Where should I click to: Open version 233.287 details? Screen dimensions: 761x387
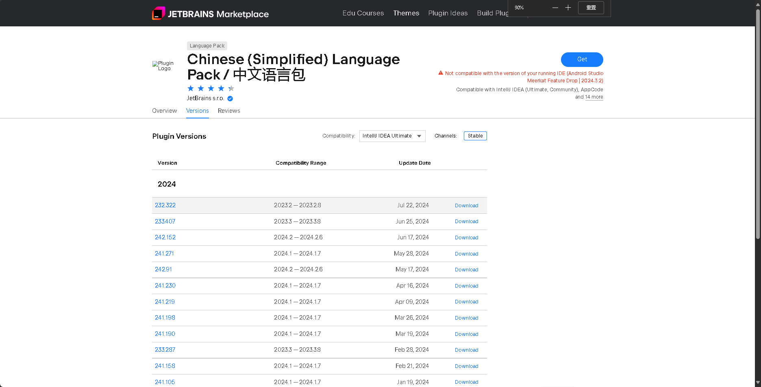click(x=165, y=350)
